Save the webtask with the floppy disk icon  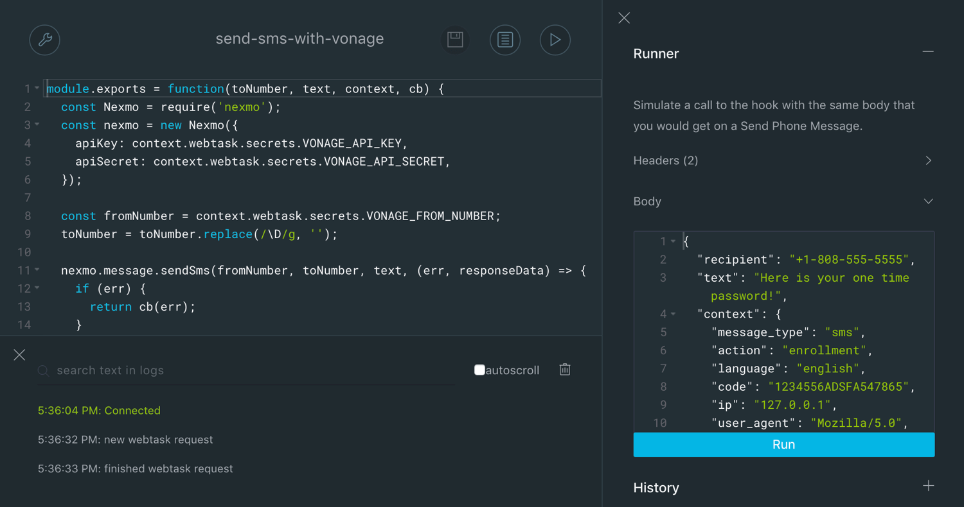pyautogui.click(x=456, y=40)
